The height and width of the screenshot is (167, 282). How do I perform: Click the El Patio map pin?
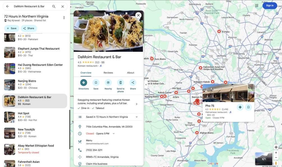click(219, 32)
